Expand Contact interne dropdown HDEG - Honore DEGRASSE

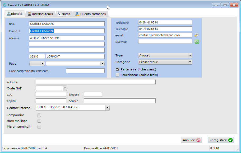(x=73, y=108)
